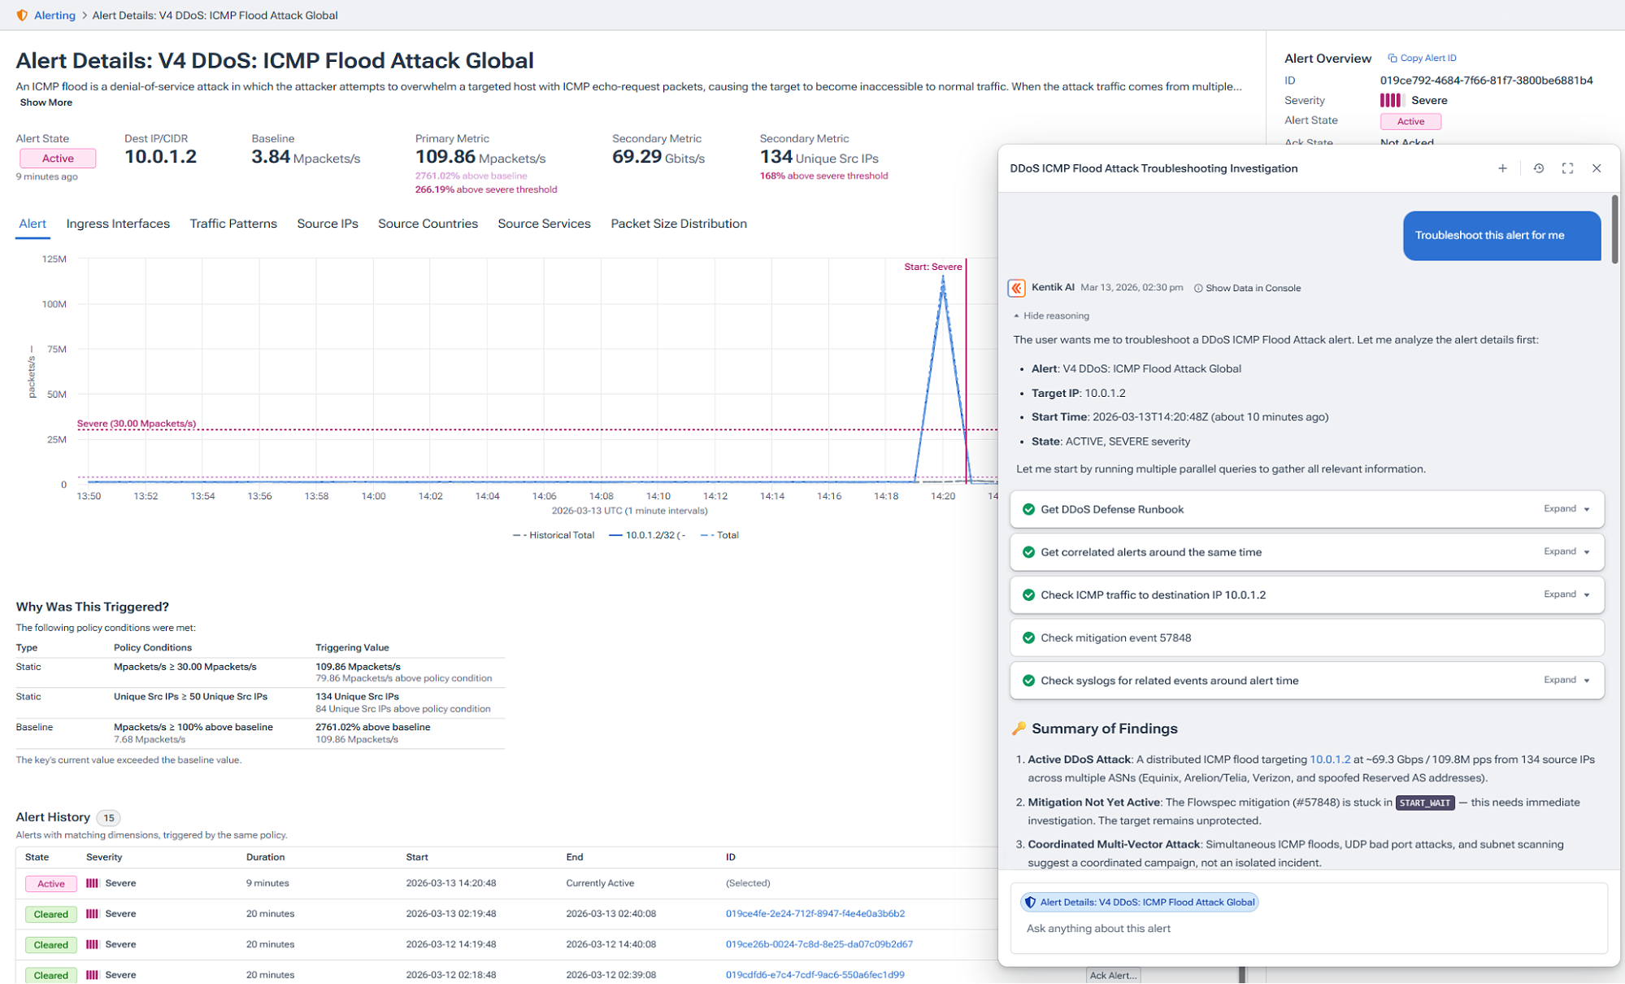Viewport: 1625px width, 984px height.
Task: Expand correlated alerts query results
Action: pyautogui.click(x=1564, y=551)
